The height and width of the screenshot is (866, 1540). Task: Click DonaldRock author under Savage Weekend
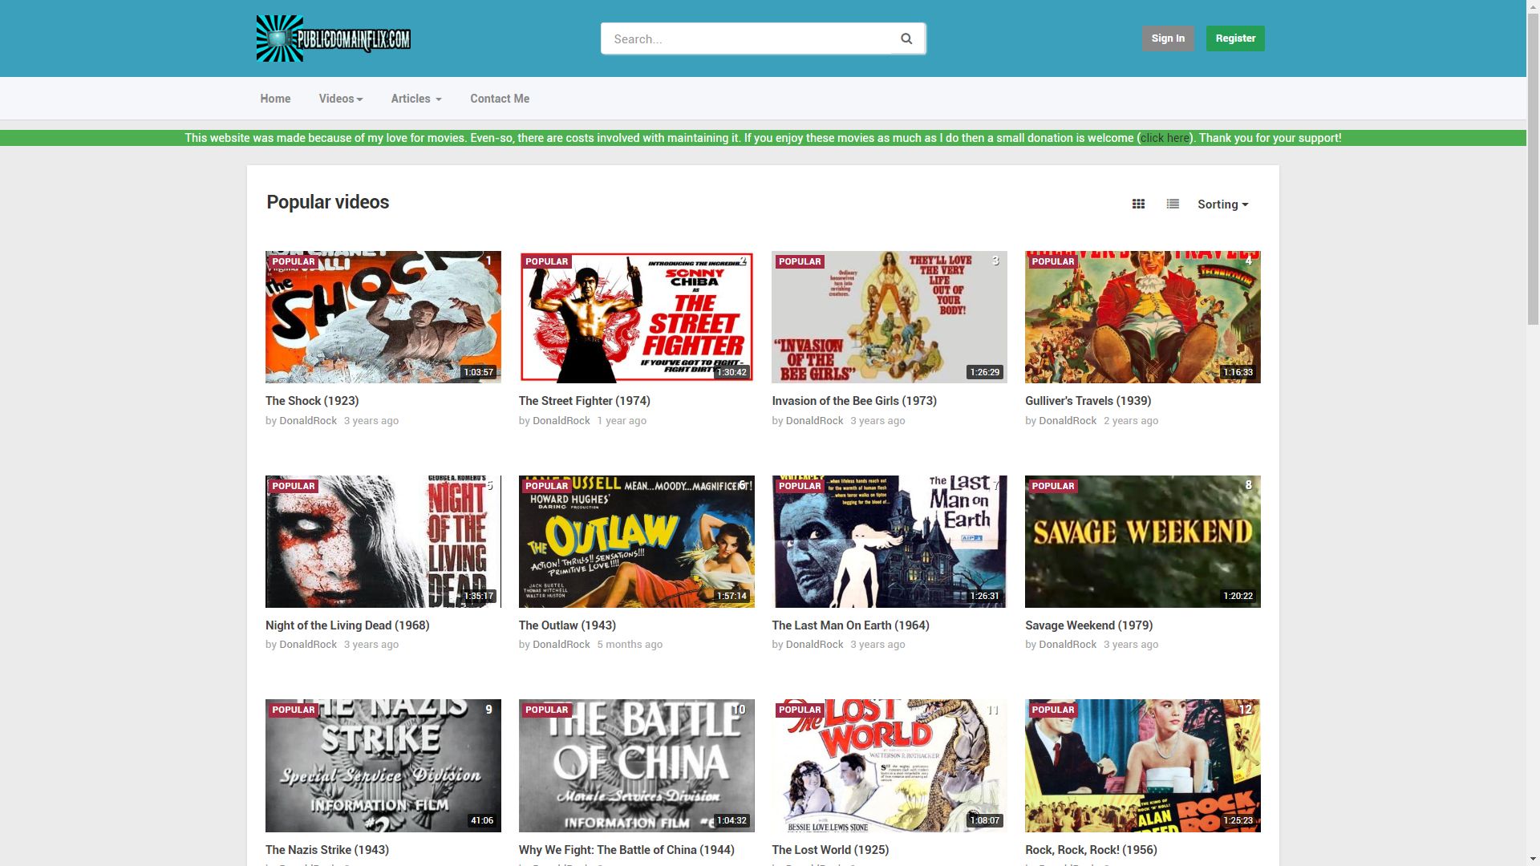point(1068,645)
